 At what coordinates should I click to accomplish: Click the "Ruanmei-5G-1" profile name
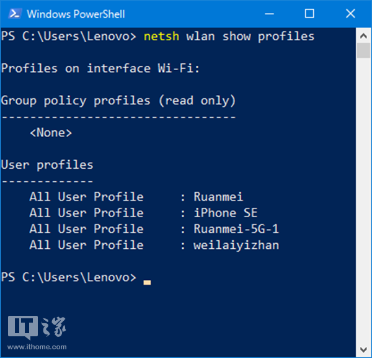pos(236,229)
